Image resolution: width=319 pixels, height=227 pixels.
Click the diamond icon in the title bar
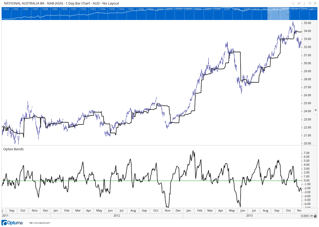(x=293, y=3)
